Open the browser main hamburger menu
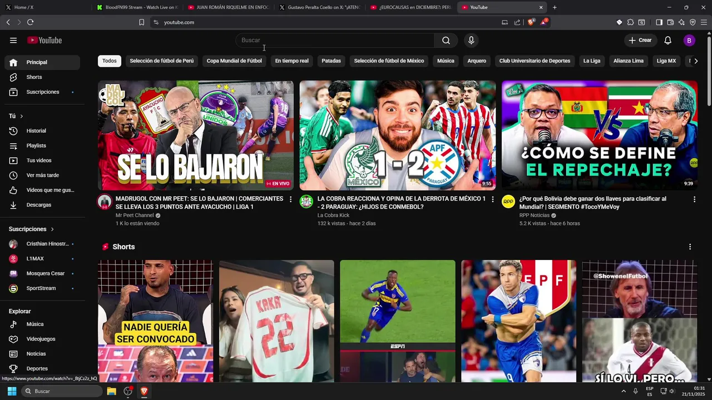712x400 pixels. point(704,22)
